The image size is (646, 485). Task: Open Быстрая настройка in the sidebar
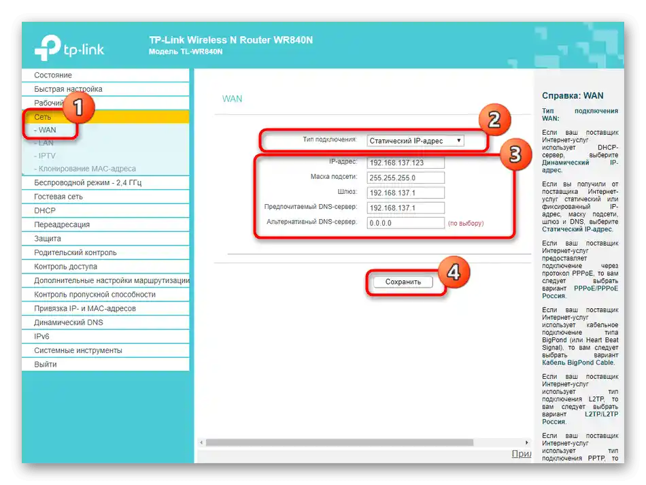105,89
